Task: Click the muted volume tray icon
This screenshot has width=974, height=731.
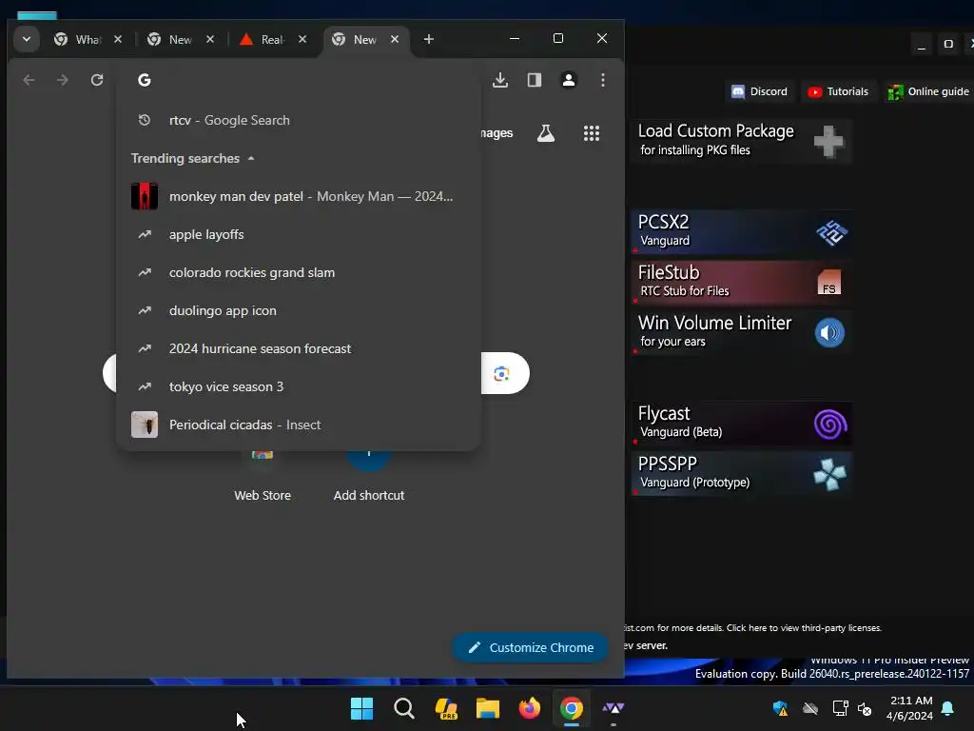Action: point(865,708)
